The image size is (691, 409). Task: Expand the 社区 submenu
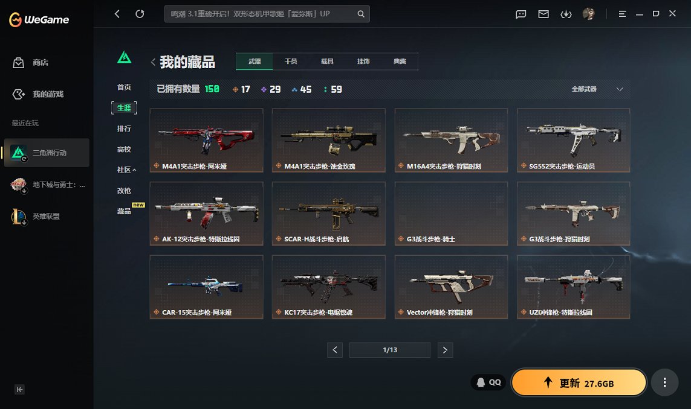pos(126,170)
